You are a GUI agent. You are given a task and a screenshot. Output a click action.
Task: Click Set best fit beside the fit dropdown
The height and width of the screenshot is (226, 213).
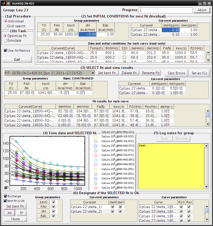pyautogui.click(x=107, y=73)
